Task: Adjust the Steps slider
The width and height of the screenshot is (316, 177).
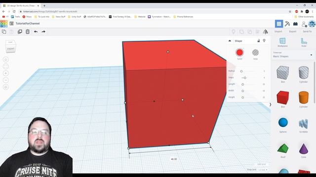Action: point(245,78)
